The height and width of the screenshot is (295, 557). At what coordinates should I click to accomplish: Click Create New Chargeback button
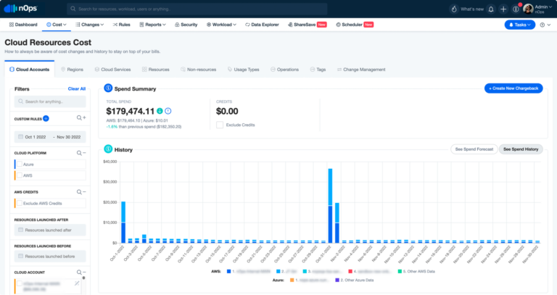513,88
